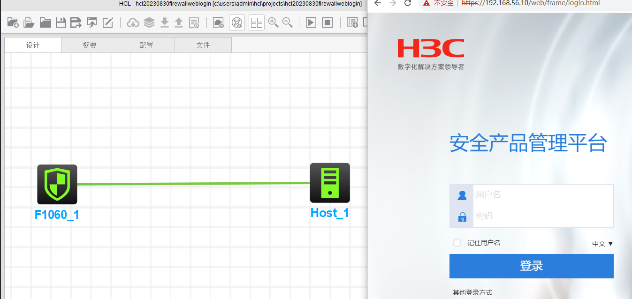Select the Host_1 server device icon

330,183
